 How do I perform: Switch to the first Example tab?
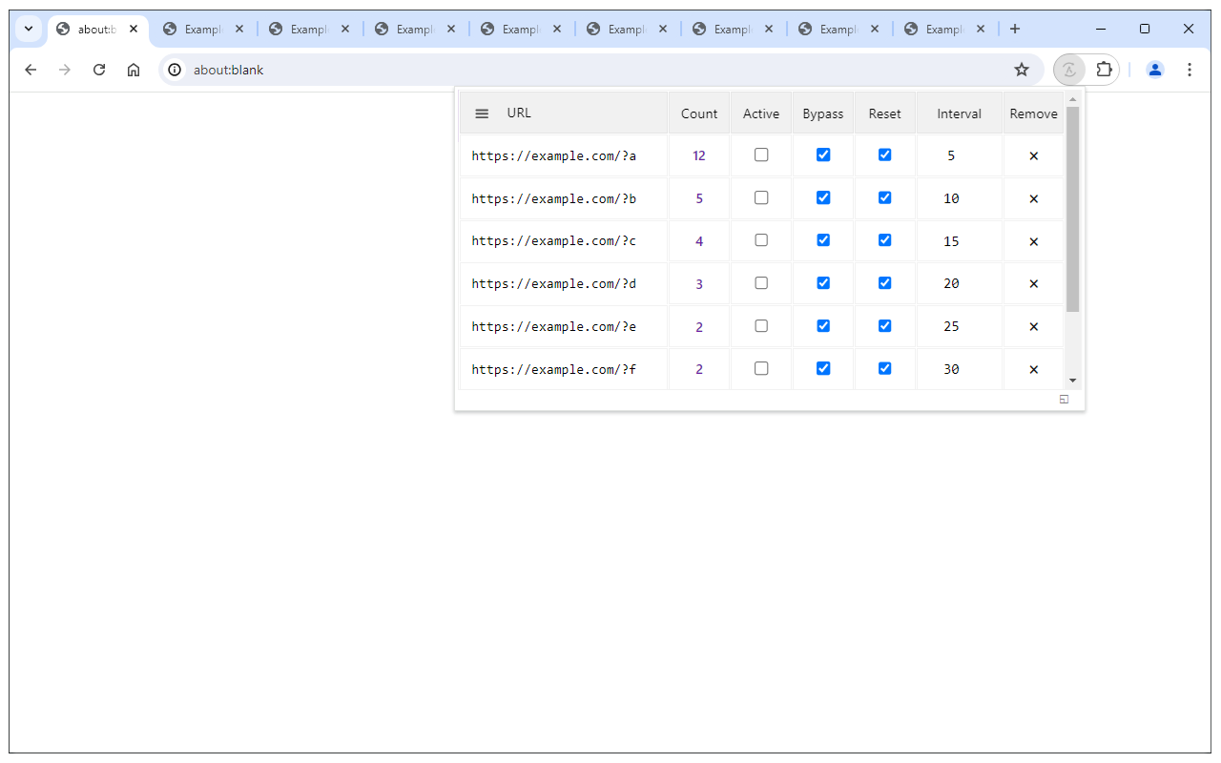[x=200, y=29]
